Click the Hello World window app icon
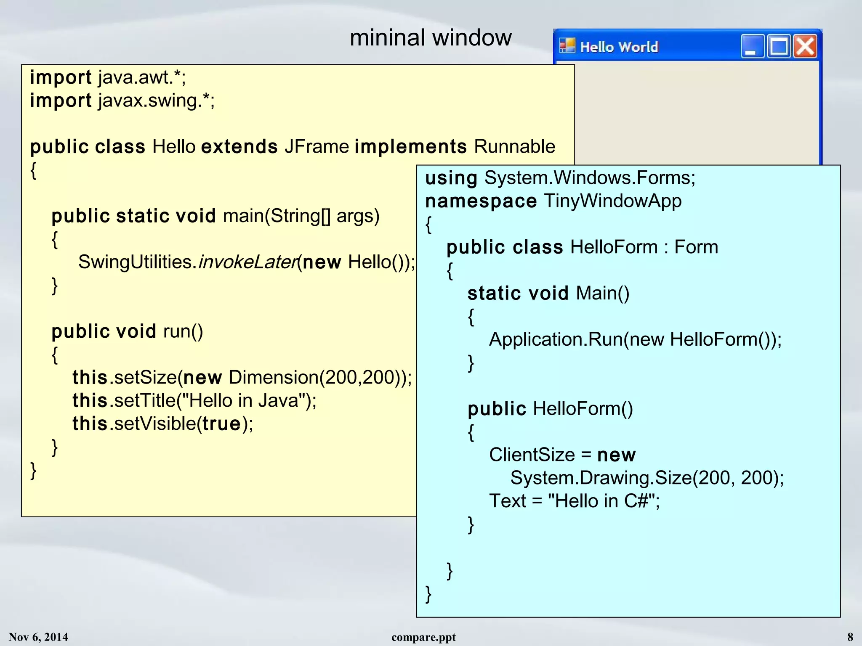This screenshot has height=646, width=862. pos(567,45)
